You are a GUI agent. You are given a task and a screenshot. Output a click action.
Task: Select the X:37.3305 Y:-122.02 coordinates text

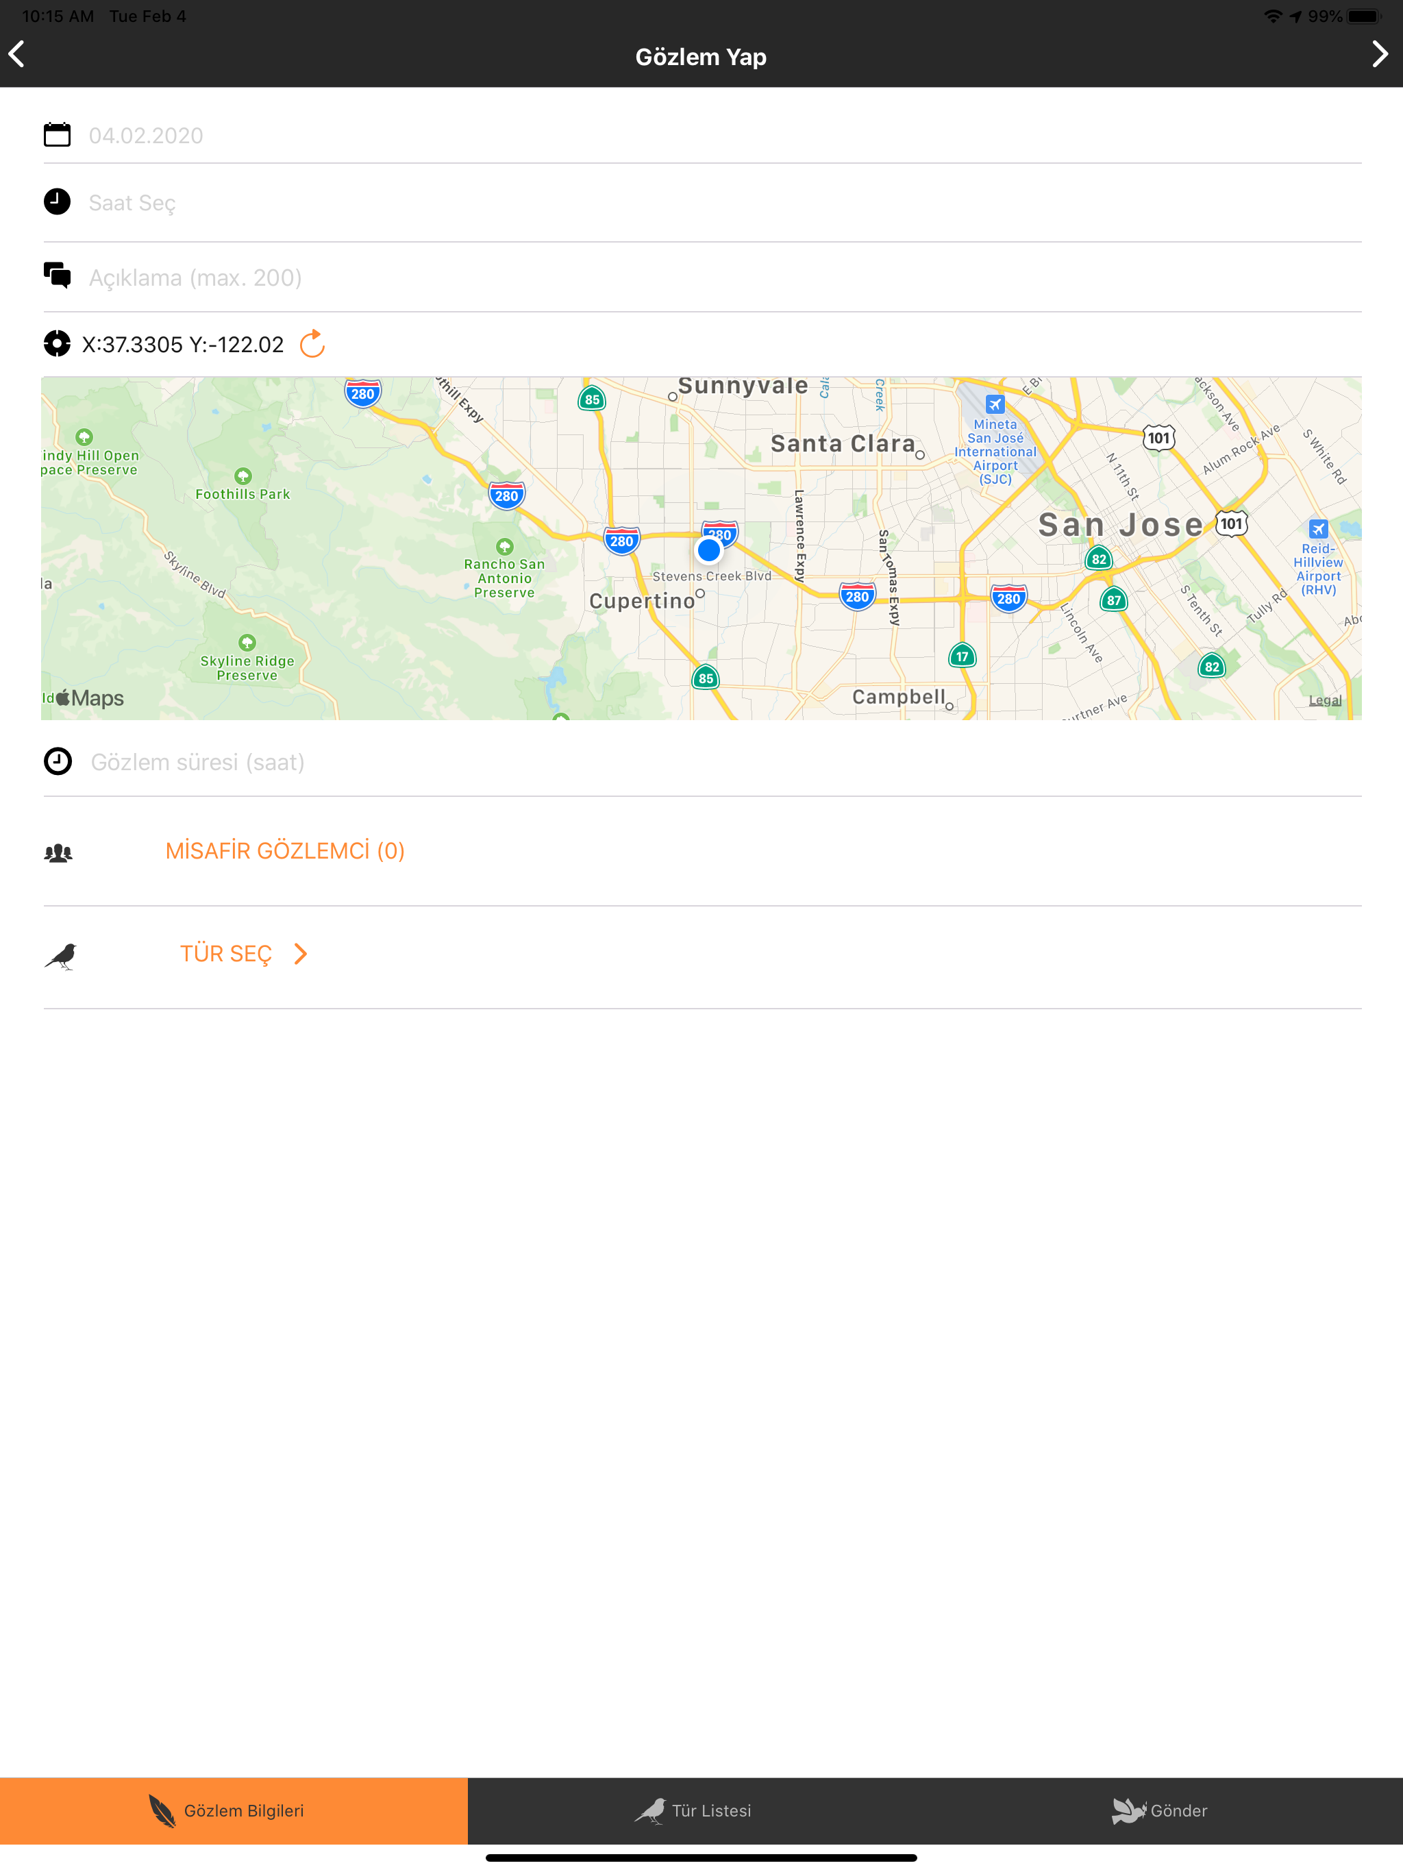click(x=183, y=345)
